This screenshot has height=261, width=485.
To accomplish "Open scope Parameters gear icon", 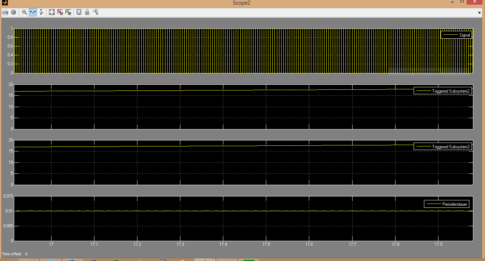I will click(13, 12).
